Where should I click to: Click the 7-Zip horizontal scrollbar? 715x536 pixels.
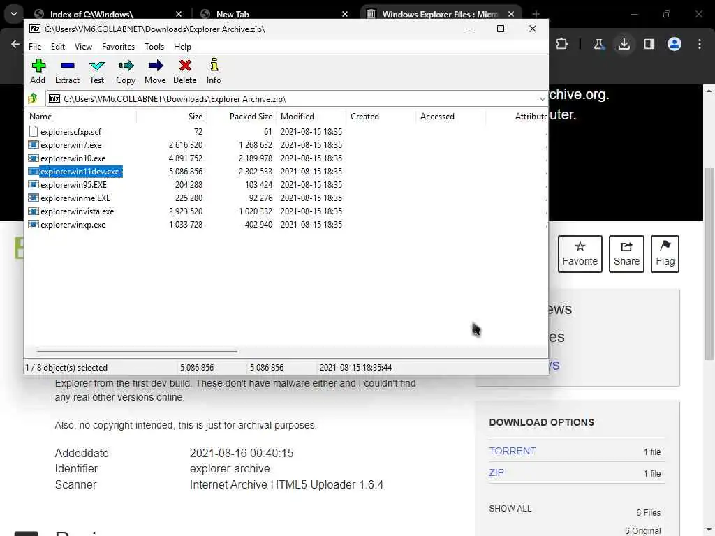[x=137, y=352]
